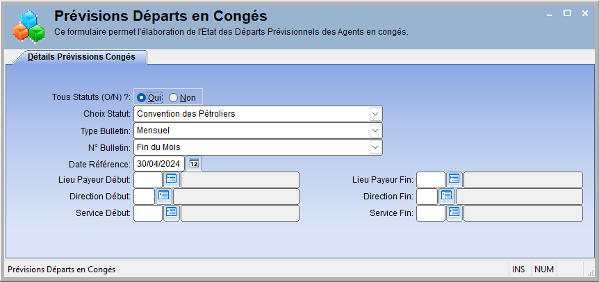Click the Service Fin code field
Image resolution: width=599 pixels, height=282 pixels.
[431, 213]
